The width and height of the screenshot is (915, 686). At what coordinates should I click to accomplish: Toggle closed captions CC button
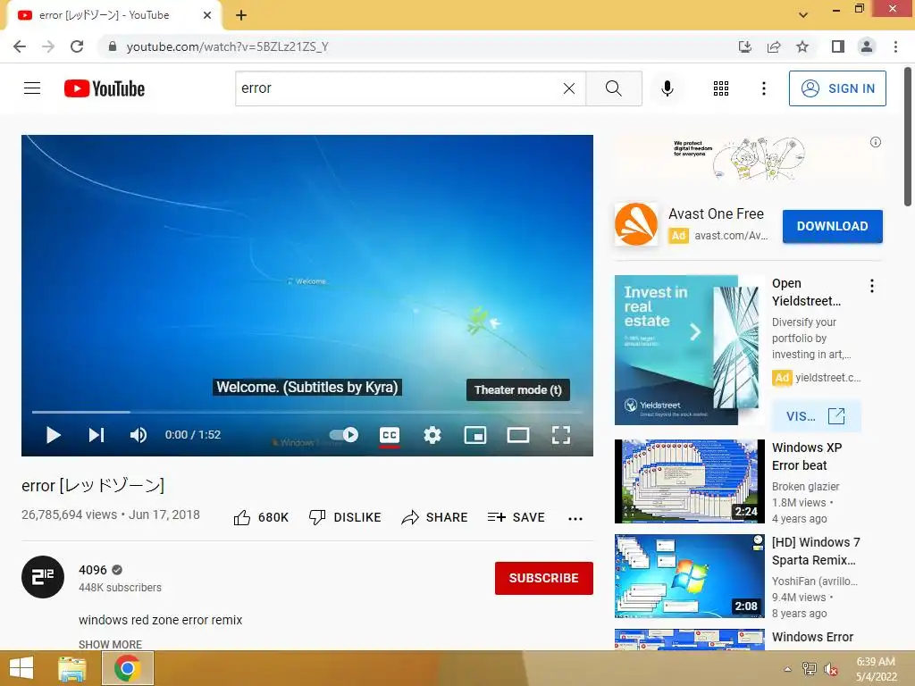[x=390, y=435]
